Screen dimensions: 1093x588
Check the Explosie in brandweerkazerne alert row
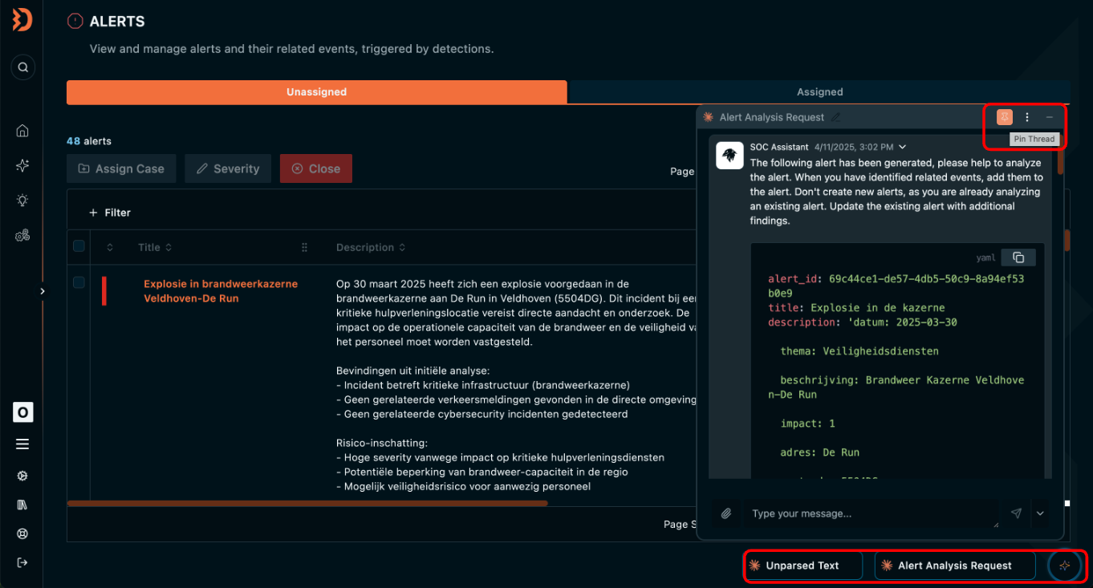pos(79,282)
